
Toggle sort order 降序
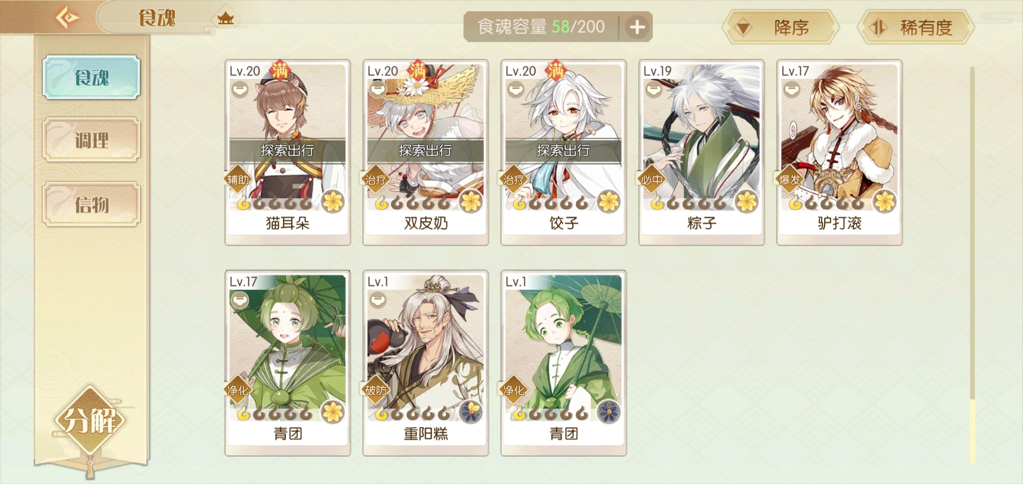[x=780, y=28]
